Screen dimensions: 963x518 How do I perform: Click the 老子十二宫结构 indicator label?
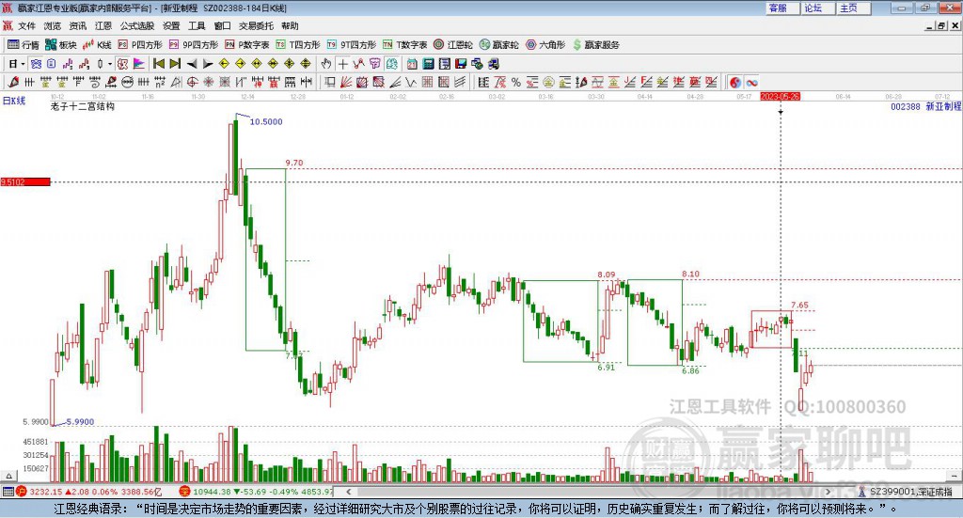click(x=83, y=106)
